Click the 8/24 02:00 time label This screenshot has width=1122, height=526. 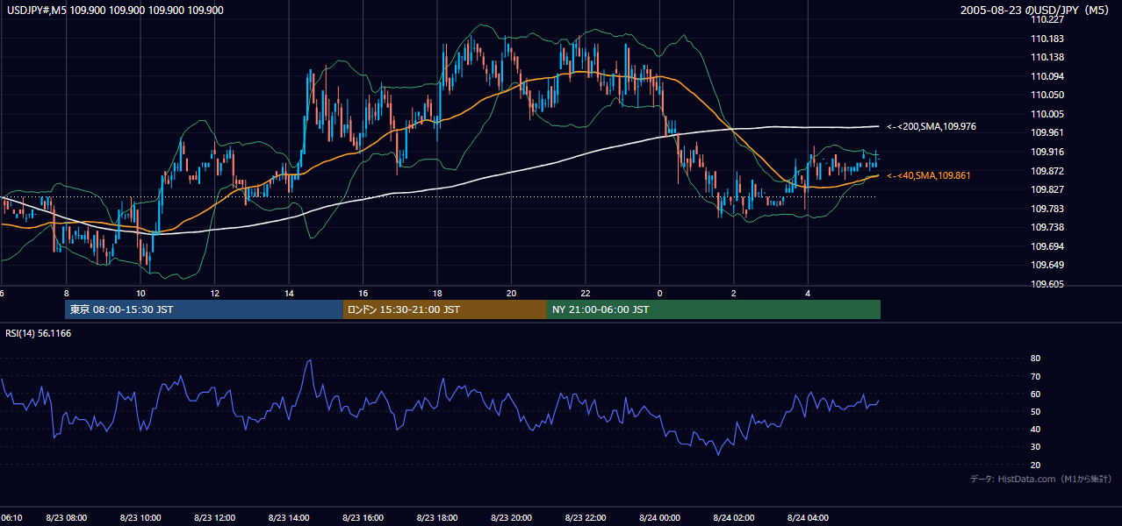[735, 518]
